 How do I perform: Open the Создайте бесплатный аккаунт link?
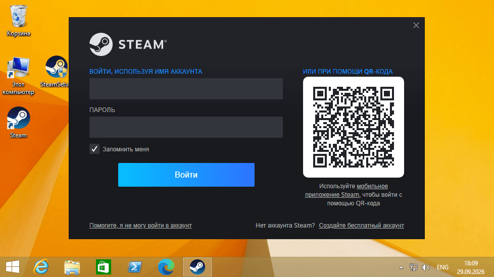pyautogui.click(x=361, y=226)
